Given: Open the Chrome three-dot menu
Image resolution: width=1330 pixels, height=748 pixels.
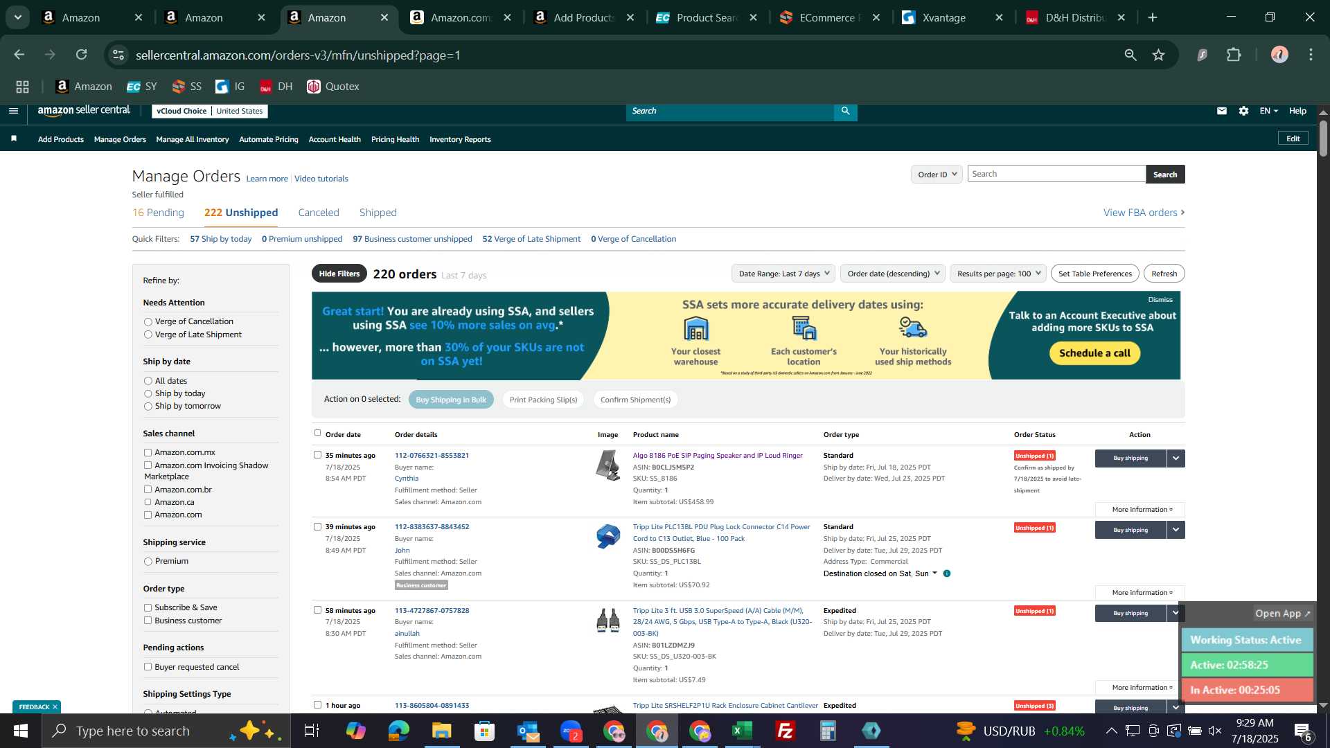Looking at the screenshot, I should click(1311, 55).
